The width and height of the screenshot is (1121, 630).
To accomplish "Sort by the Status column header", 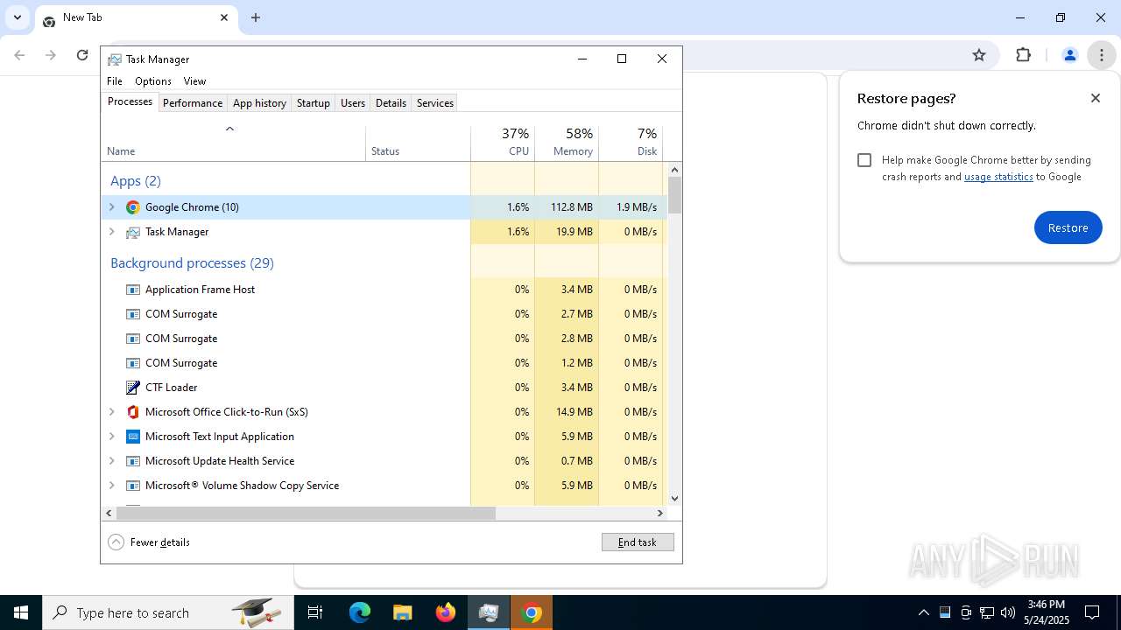I will coord(418,143).
